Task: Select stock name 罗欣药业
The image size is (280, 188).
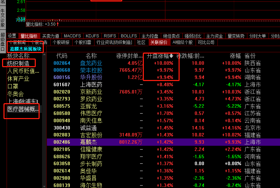Action: click(x=91, y=99)
